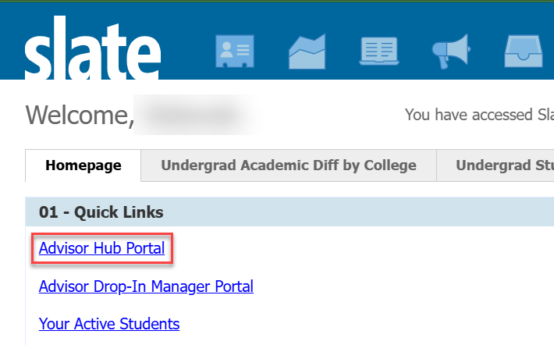
Task: Open the Records contact card icon
Action: [x=233, y=52]
